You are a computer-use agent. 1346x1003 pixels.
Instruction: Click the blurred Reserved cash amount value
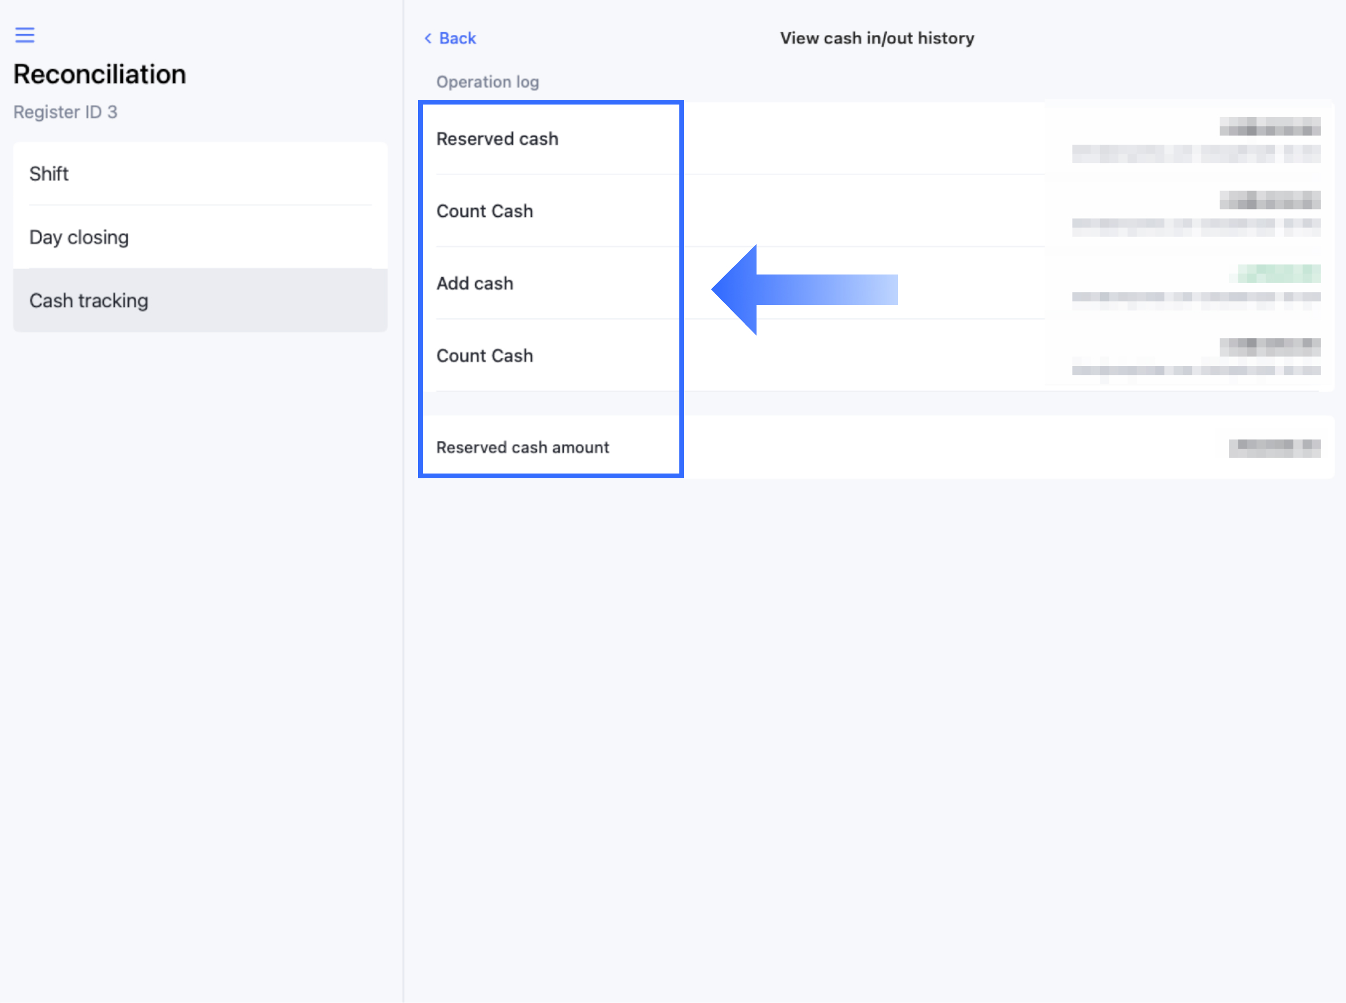point(1274,448)
